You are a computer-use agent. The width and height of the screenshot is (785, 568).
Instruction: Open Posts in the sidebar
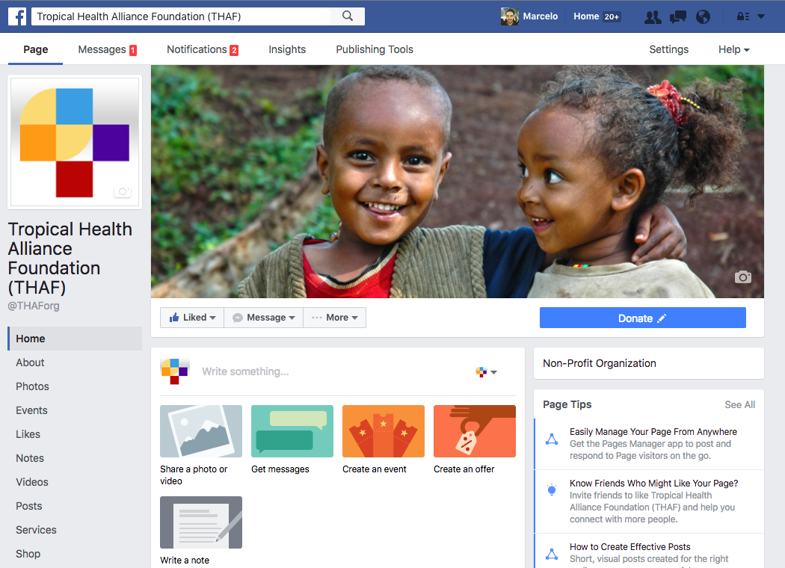pos(29,506)
